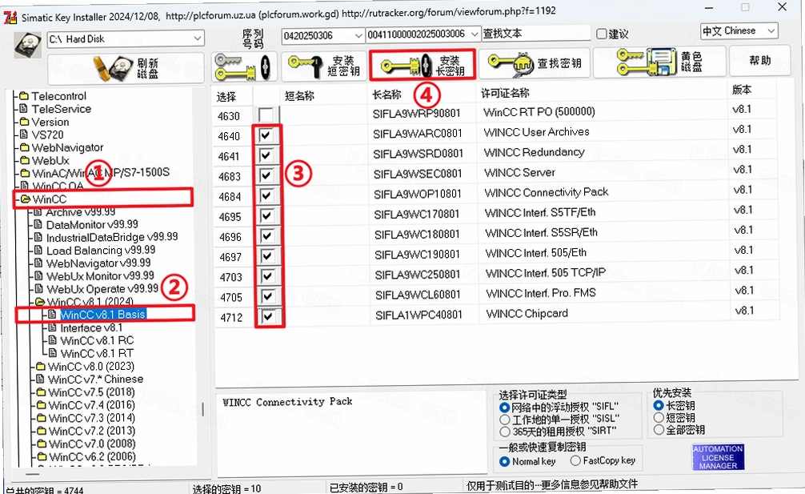Select Load Balancing v99.99 tree item
Screen dimensions: 805x494
(101, 250)
